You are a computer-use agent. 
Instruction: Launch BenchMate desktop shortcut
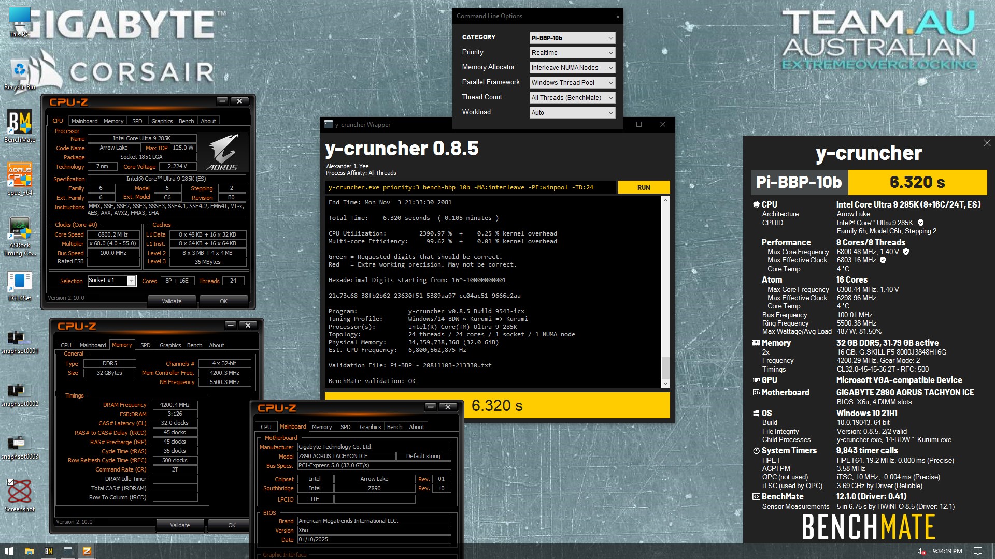click(x=20, y=126)
